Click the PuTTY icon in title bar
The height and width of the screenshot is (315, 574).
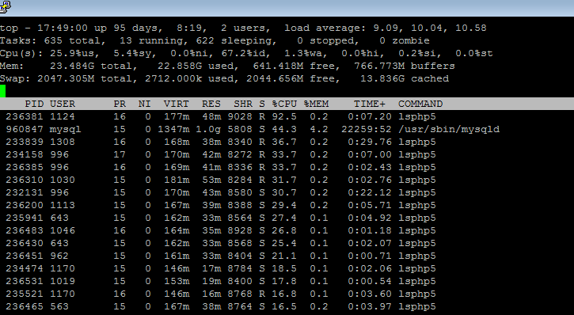[5, 6]
